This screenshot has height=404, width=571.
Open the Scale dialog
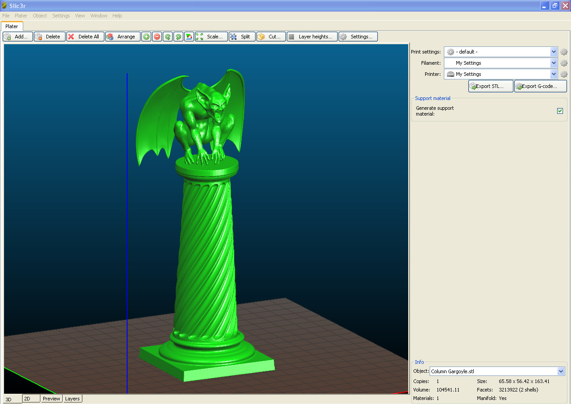211,37
